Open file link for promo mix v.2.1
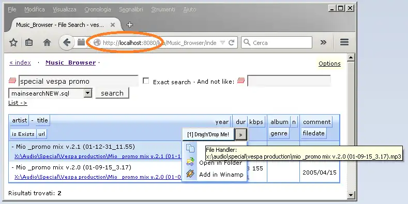The width and height of the screenshot is (408, 204). pos(98,156)
